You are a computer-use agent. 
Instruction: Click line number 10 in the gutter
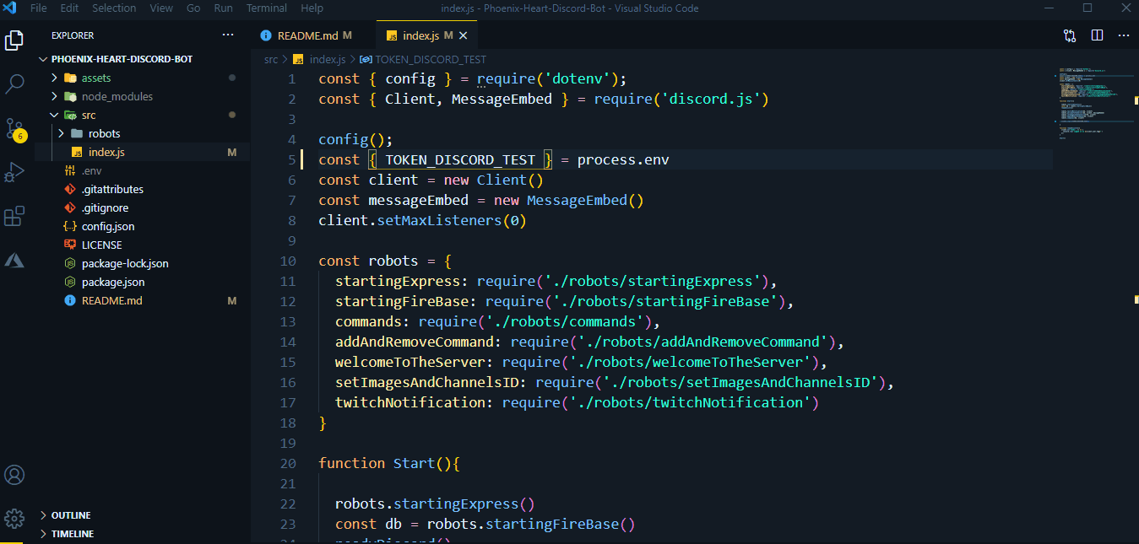[x=287, y=261]
